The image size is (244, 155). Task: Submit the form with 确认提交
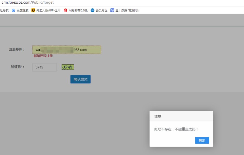(80, 79)
